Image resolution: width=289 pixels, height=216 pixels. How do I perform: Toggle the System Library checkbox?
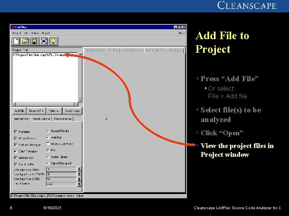pos(48,157)
